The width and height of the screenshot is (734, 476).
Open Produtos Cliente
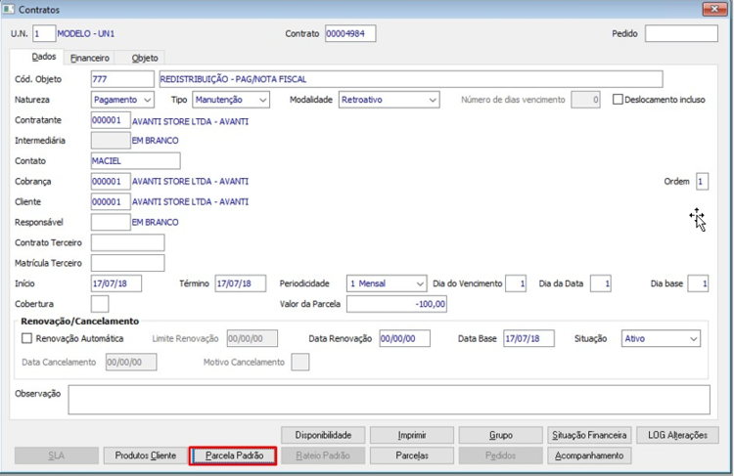pos(146,455)
